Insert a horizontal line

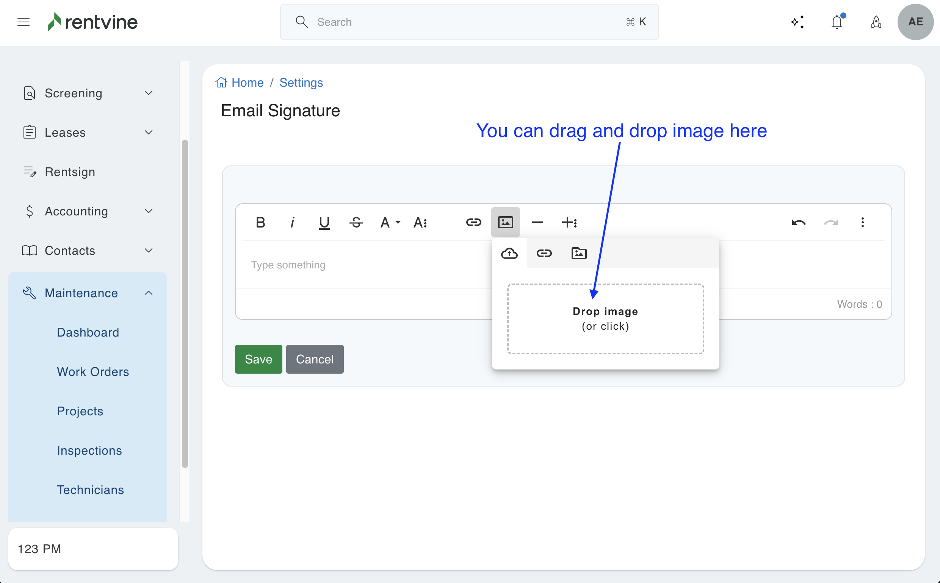(537, 222)
